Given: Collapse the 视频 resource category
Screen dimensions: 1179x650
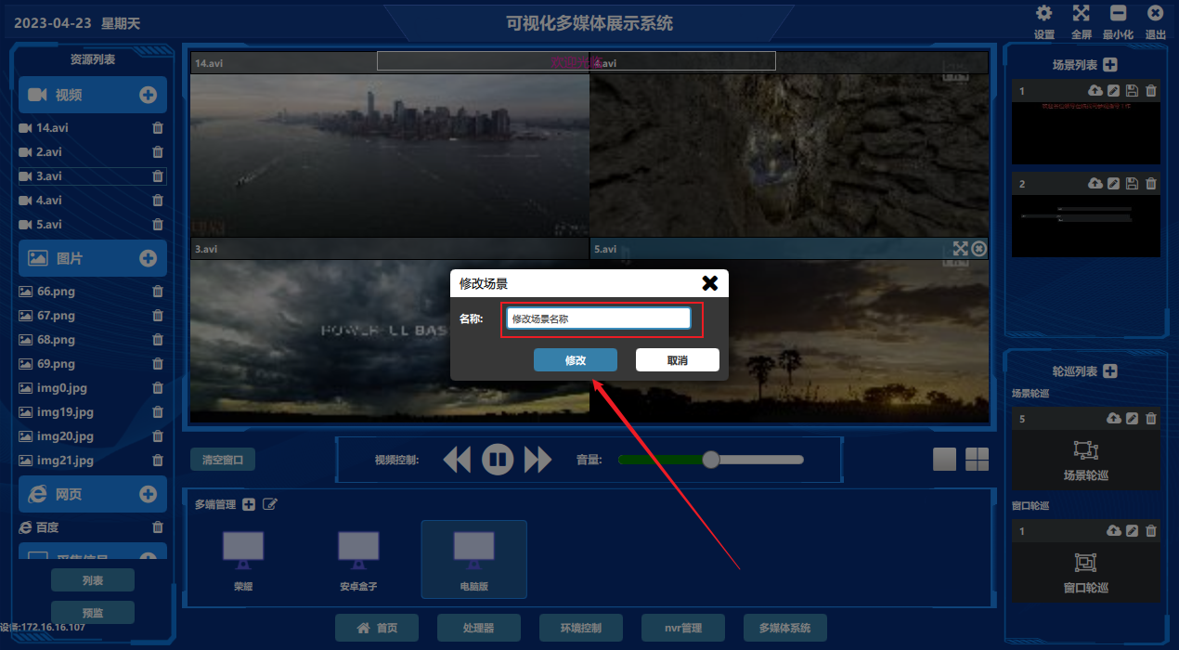Looking at the screenshot, I should click(93, 95).
